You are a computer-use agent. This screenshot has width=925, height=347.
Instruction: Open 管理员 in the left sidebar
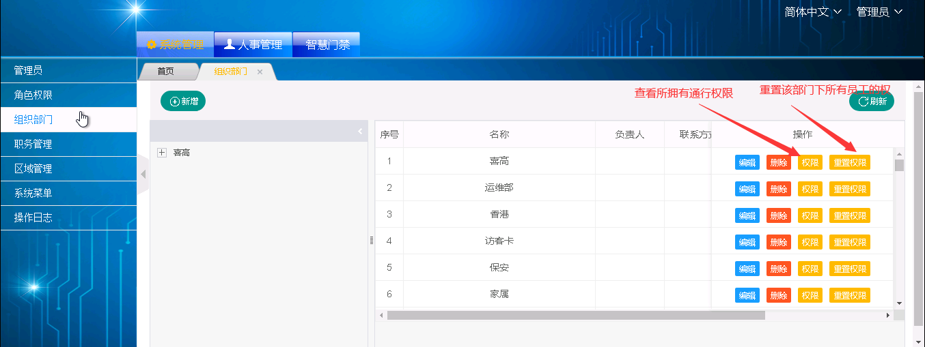(x=68, y=70)
